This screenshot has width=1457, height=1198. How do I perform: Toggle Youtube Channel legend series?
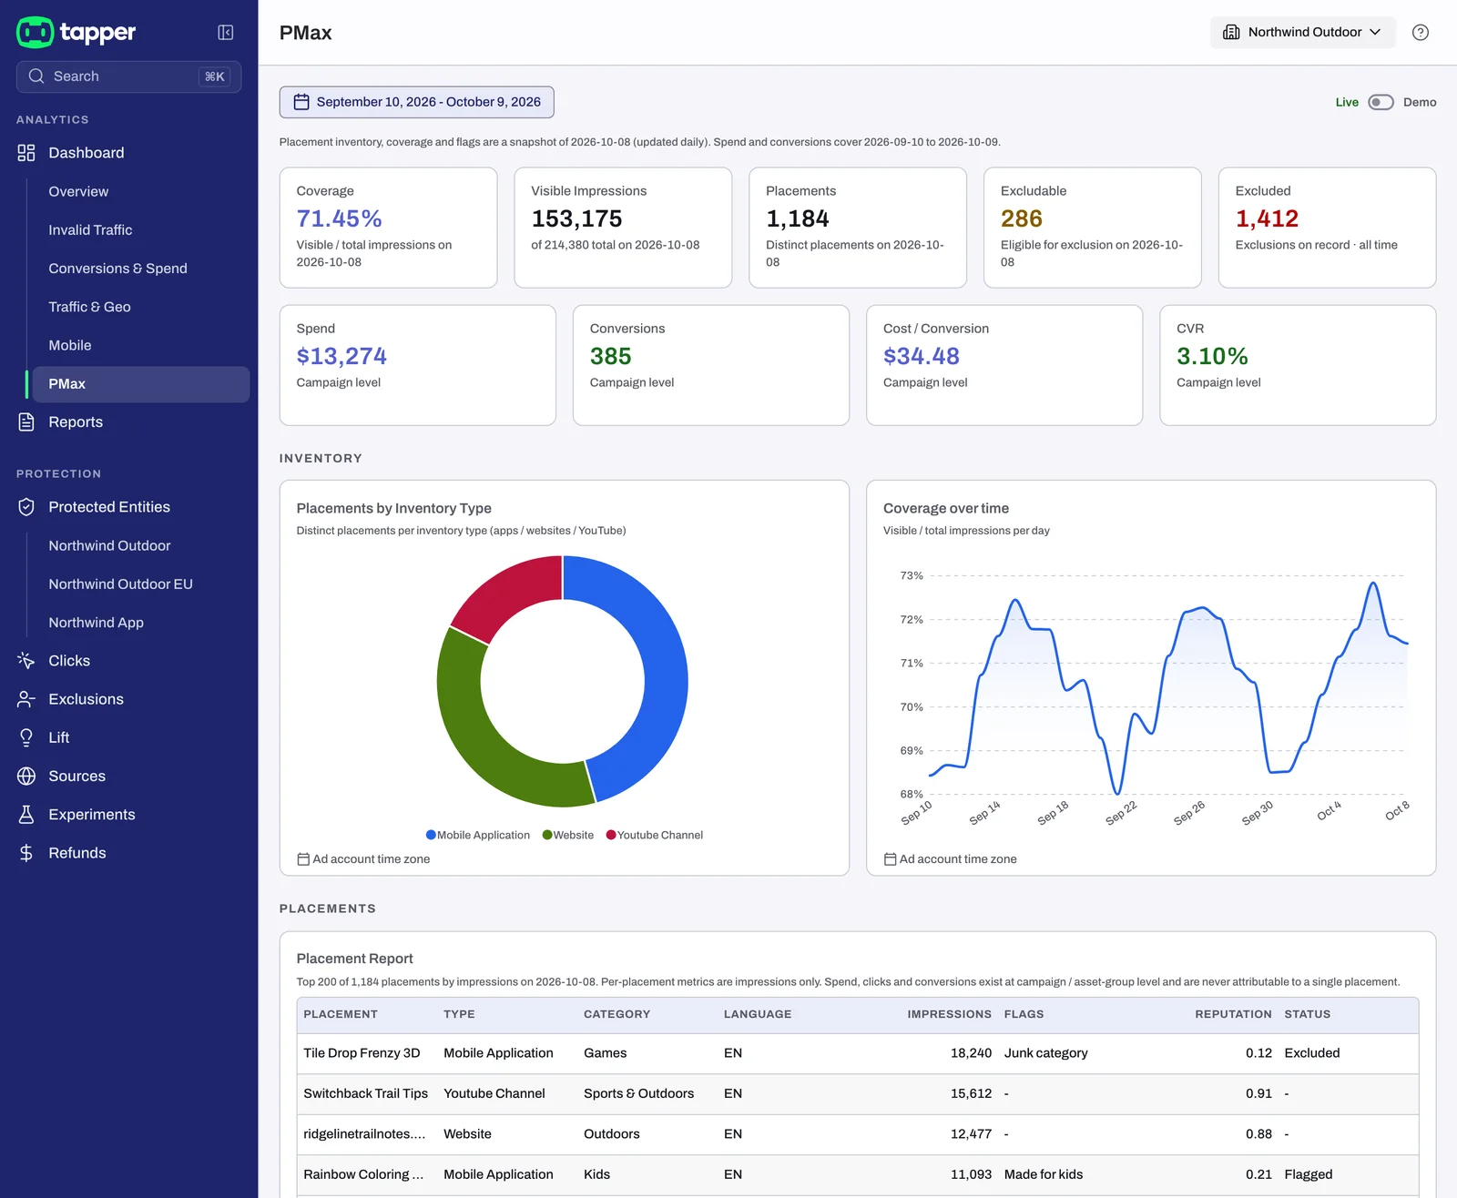(x=655, y=835)
